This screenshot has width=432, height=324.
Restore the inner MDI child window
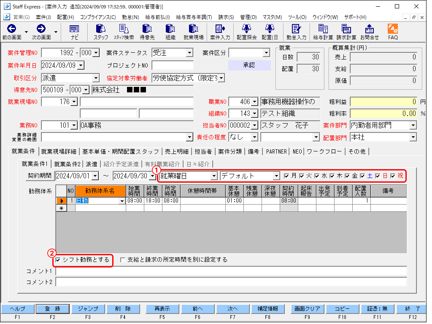413,17
